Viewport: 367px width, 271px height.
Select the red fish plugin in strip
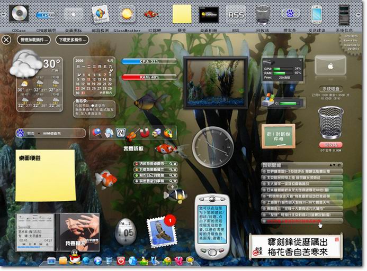coord(151,14)
